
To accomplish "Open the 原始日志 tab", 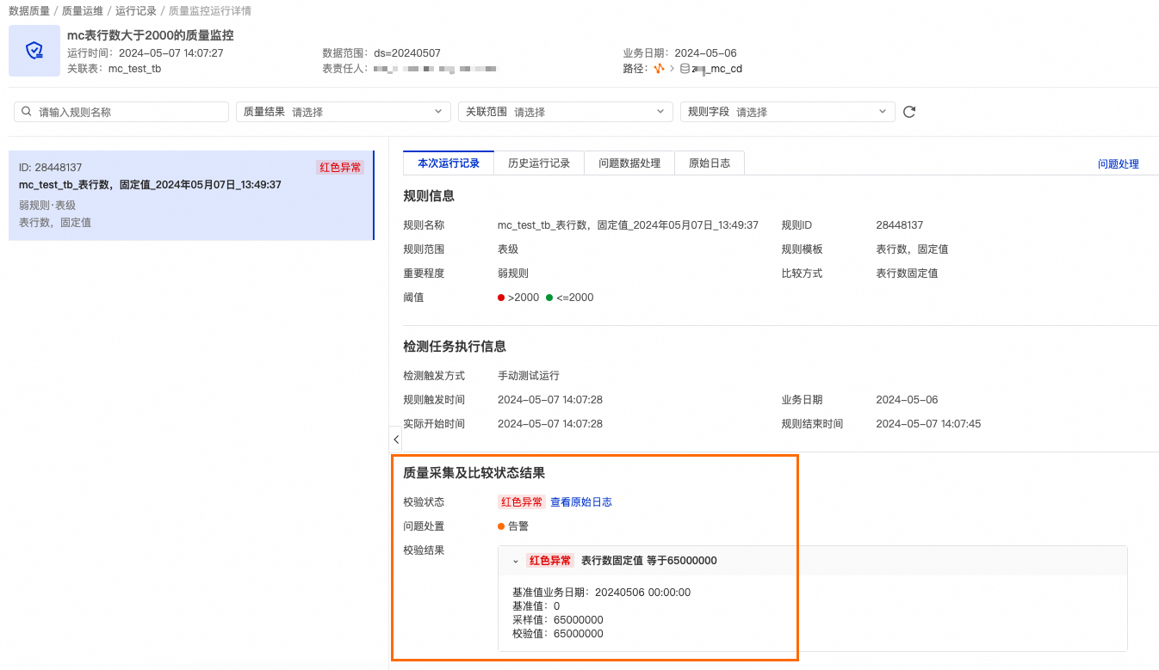I will pos(710,163).
